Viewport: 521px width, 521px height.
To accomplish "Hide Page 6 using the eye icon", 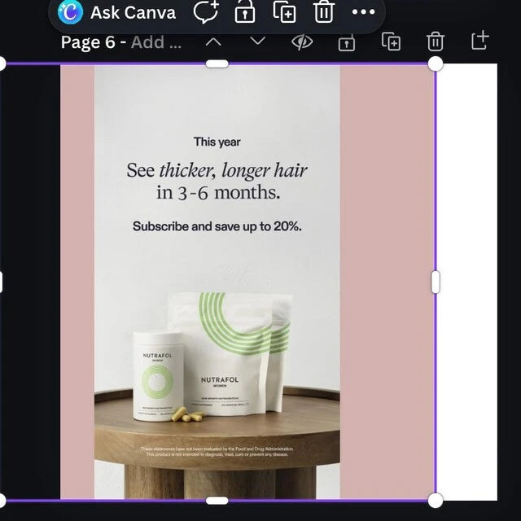I will pyautogui.click(x=302, y=42).
